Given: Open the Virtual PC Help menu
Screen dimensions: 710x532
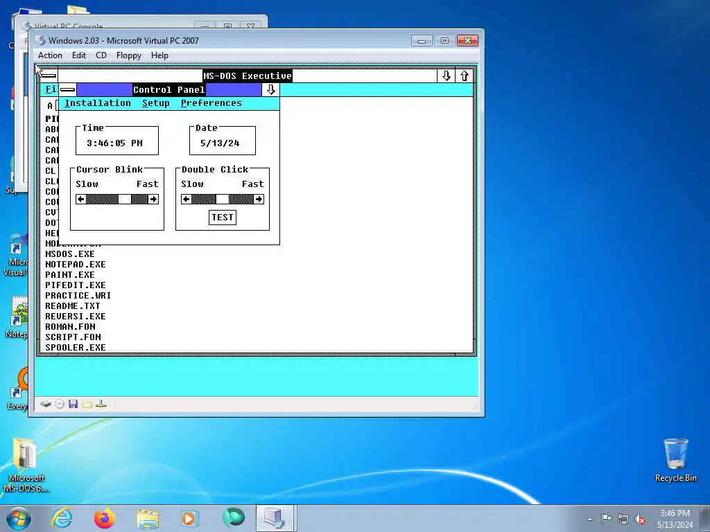Looking at the screenshot, I should 159,55.
